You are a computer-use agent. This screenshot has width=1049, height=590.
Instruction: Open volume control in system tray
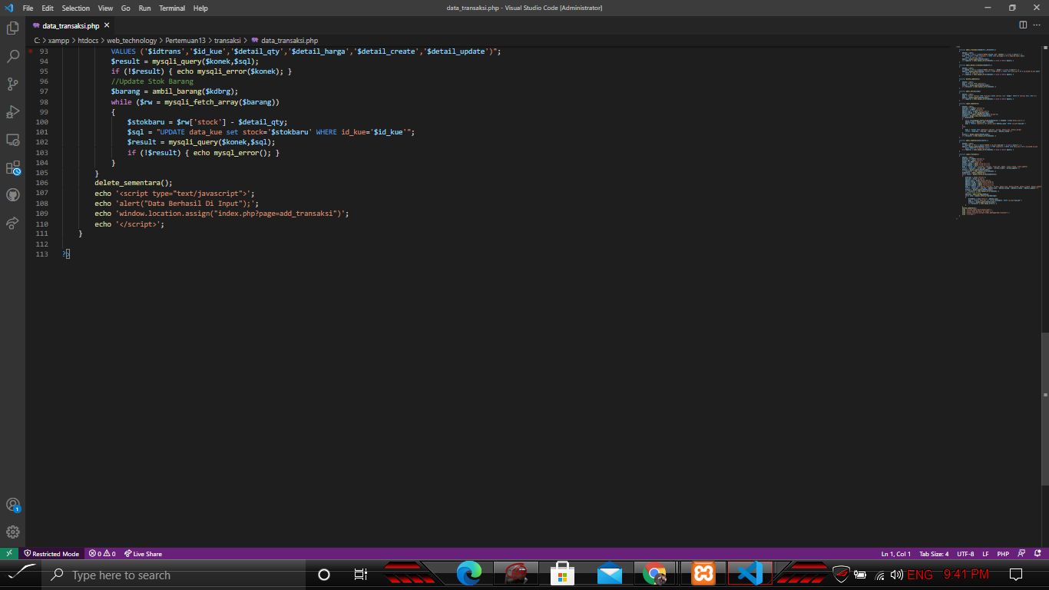point(896,575)
